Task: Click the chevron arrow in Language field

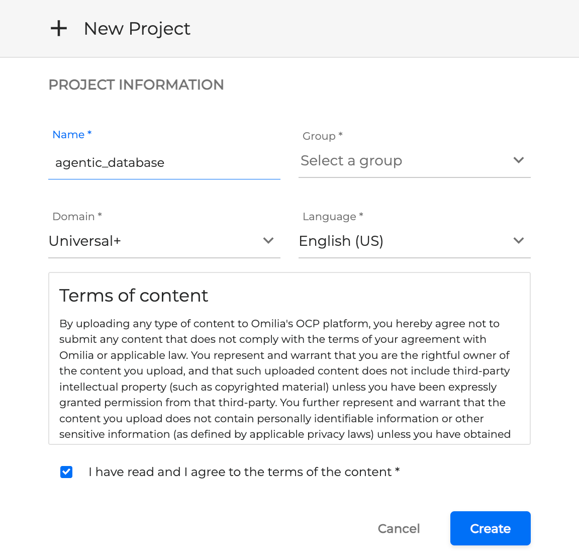Action: (519, 241)
